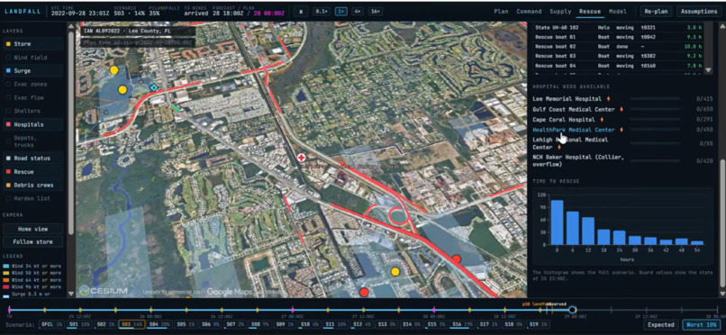
Task: Click the red rescue marker on the highway
Action: [457, 258]
